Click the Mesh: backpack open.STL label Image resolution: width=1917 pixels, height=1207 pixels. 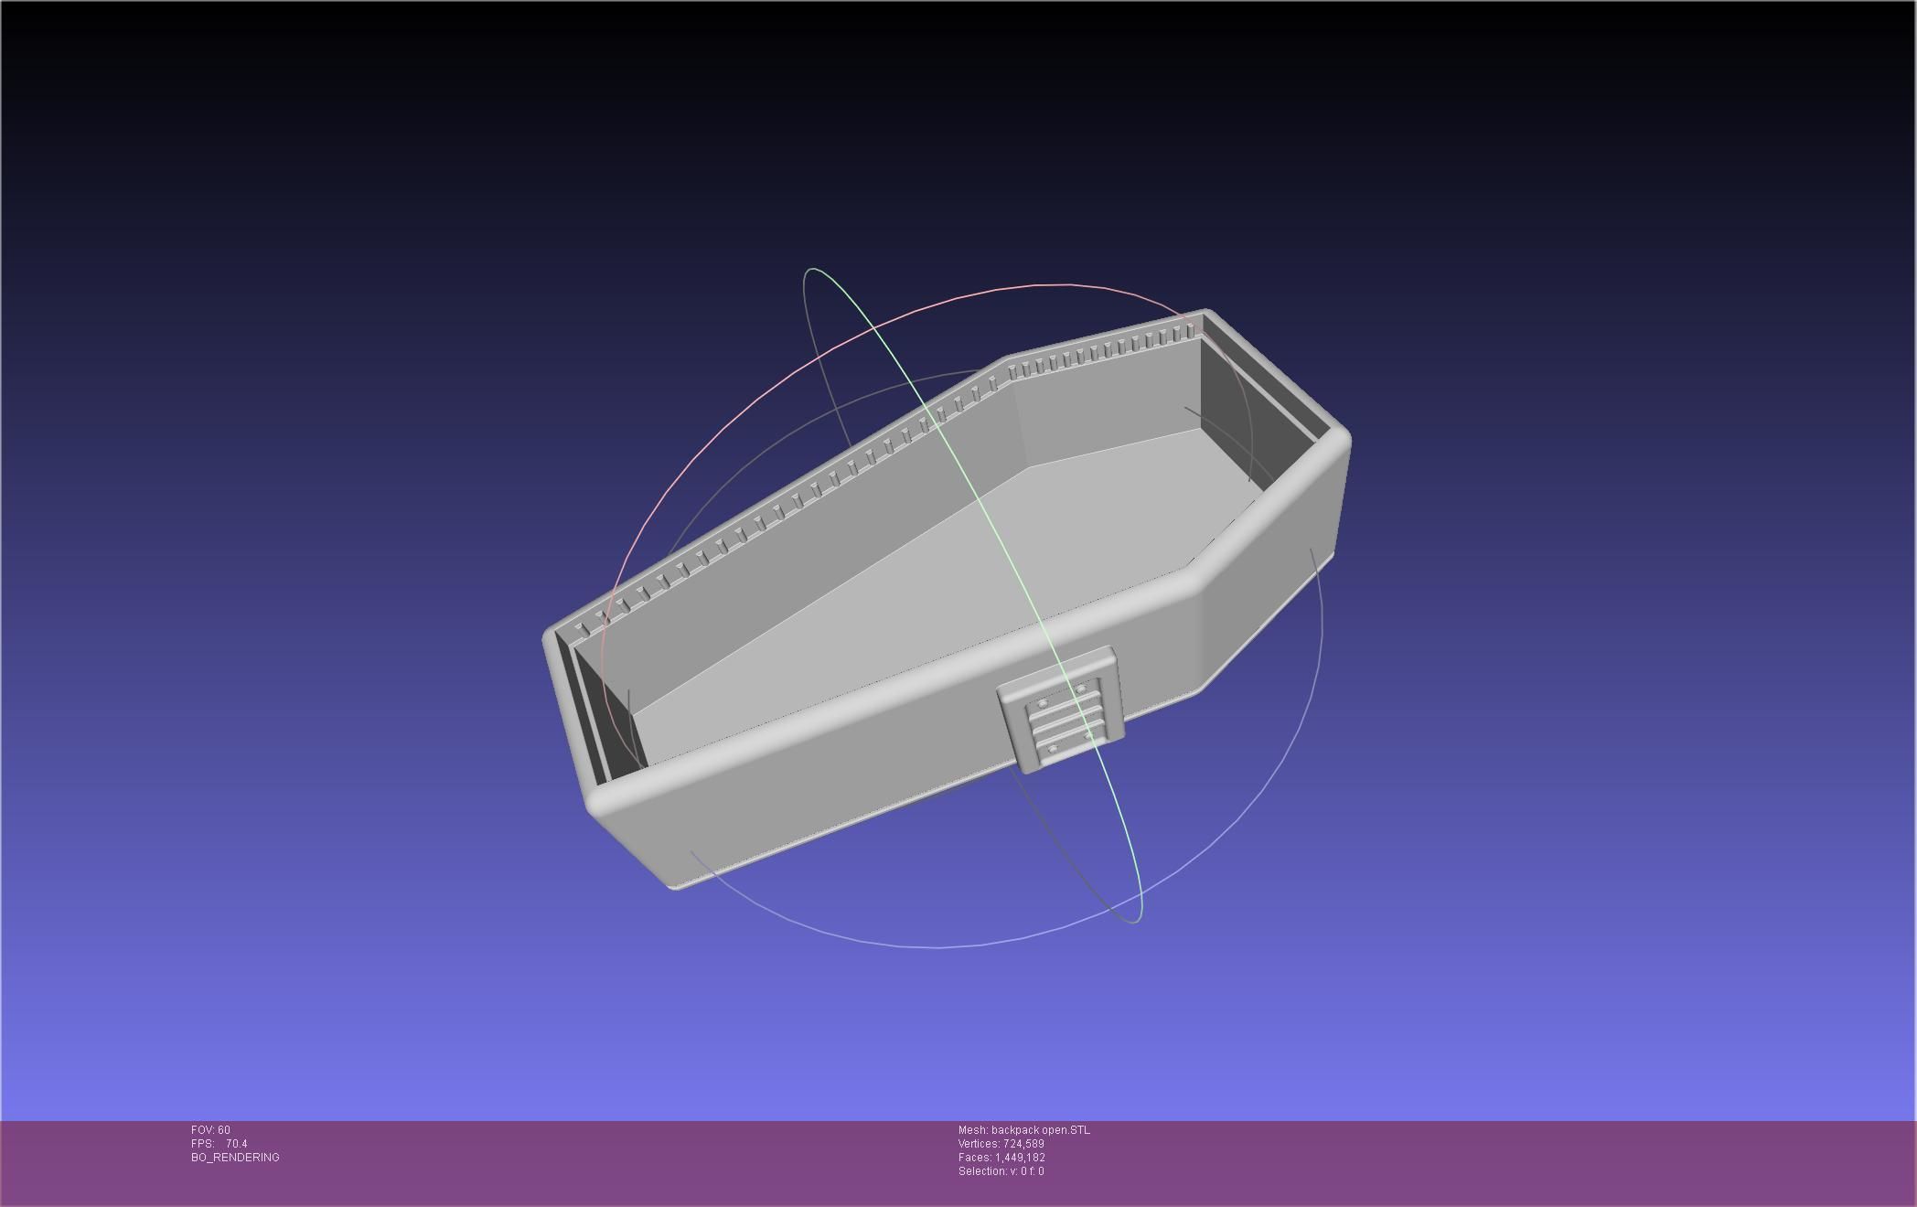click(1024, 1130)
